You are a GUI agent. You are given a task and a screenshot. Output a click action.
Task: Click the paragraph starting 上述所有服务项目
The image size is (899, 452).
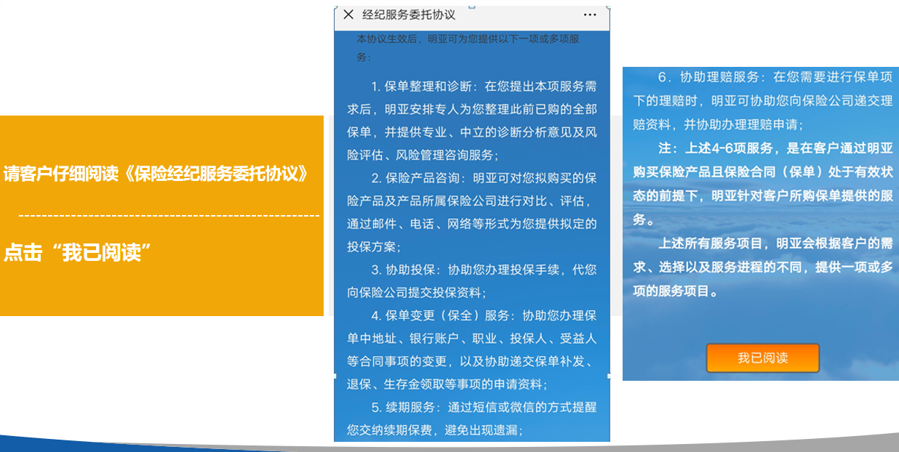point(762,267)
